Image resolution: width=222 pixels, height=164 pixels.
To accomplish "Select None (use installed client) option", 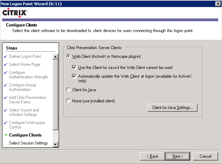I will (68, 101).
